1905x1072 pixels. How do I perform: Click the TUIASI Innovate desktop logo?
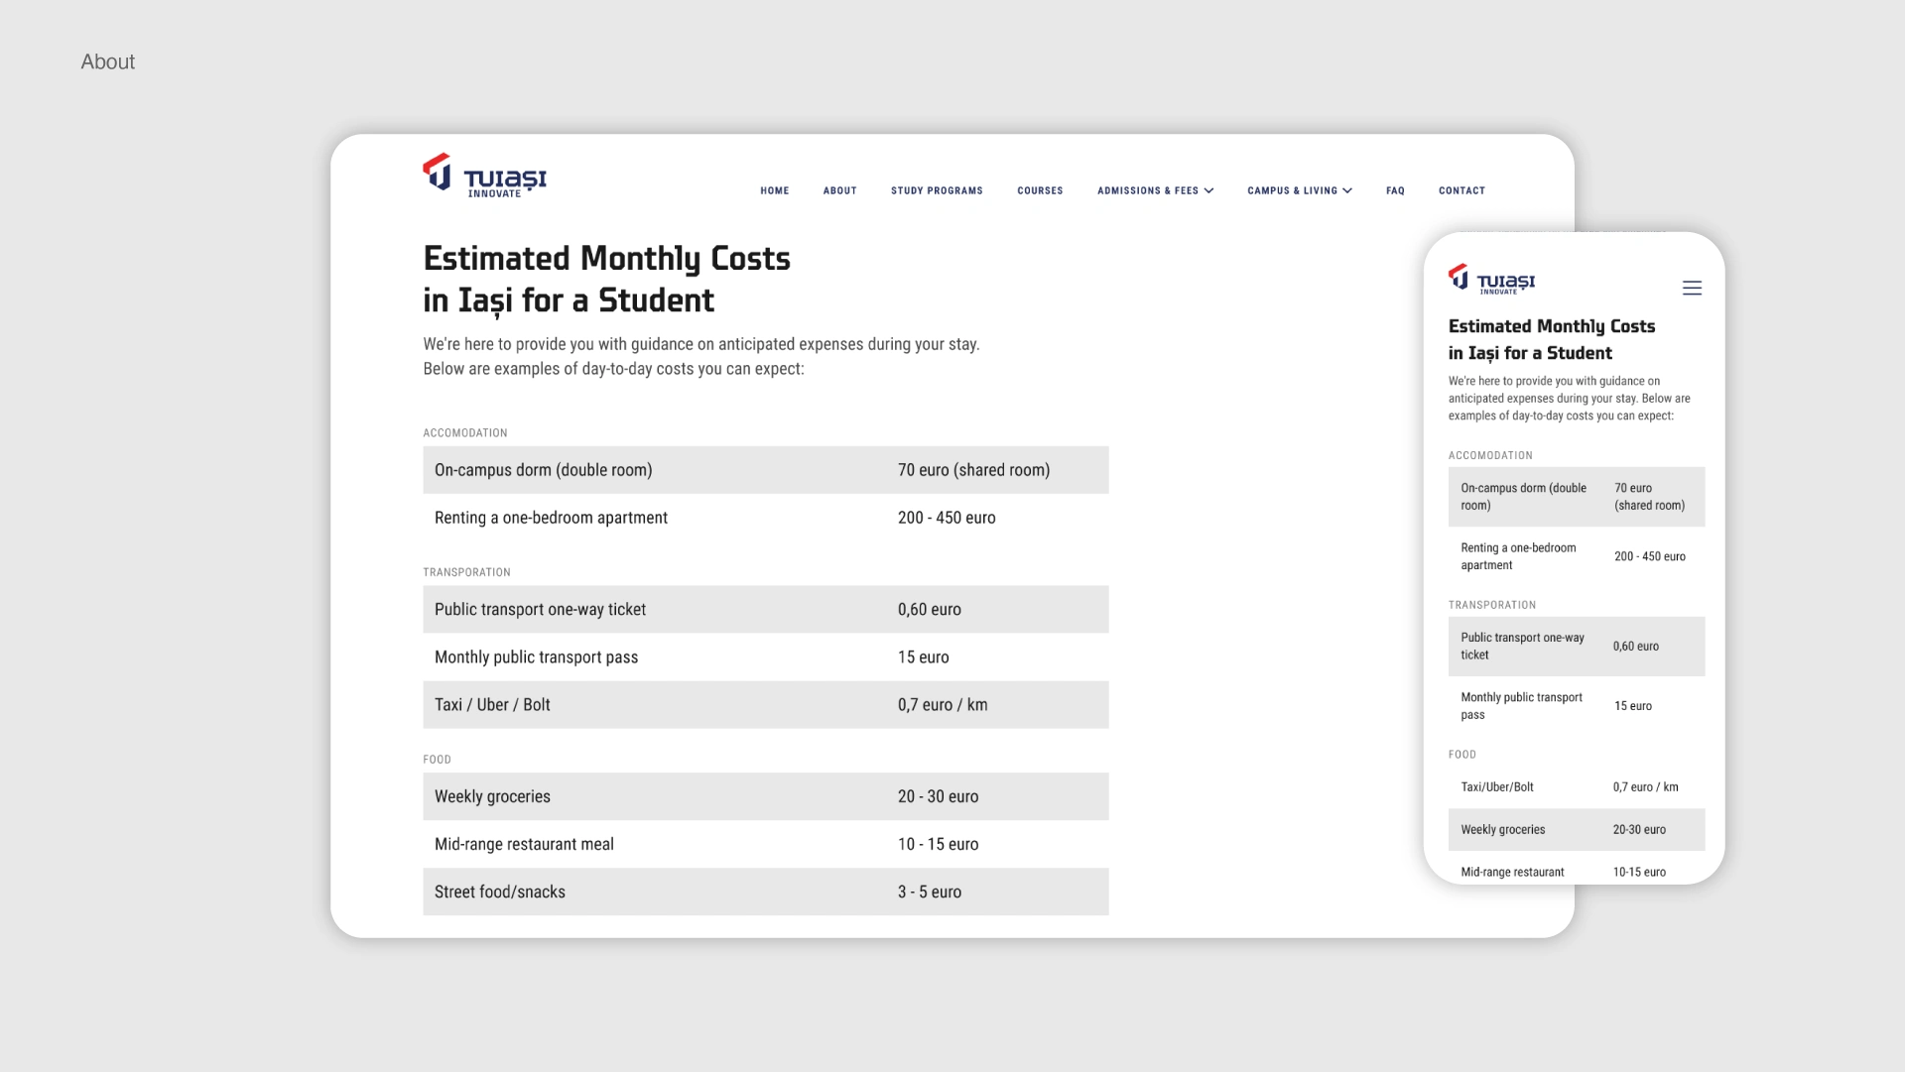[484, 176]
